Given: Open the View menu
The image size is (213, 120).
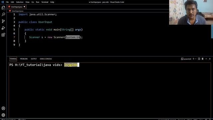Looking at the screenshot, I should 27,2.
